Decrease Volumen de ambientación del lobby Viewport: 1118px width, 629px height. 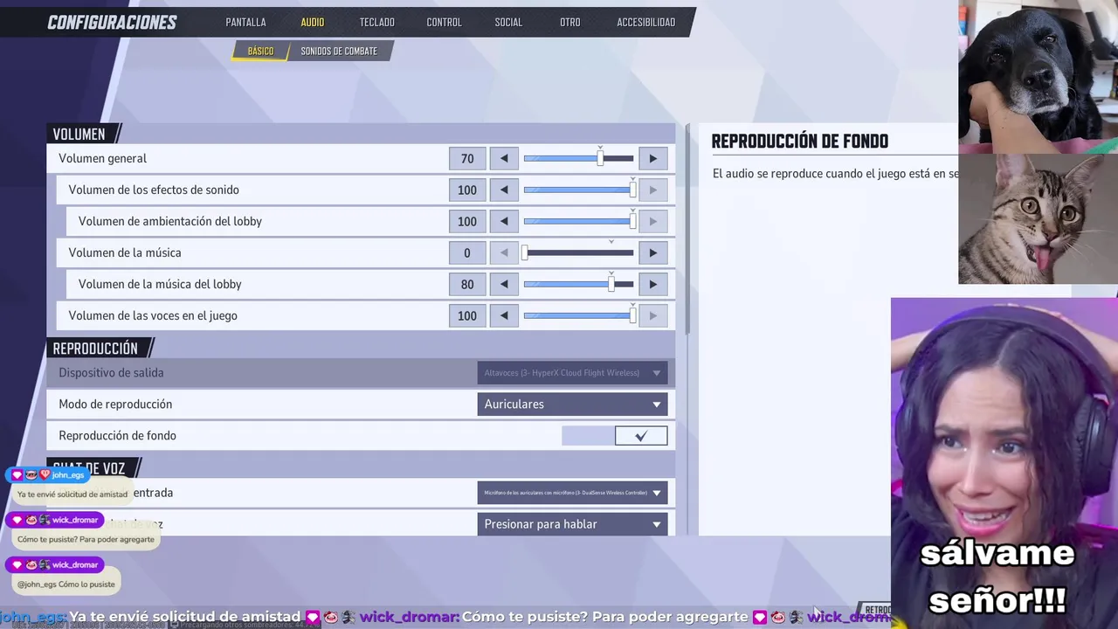coord(504,221)
